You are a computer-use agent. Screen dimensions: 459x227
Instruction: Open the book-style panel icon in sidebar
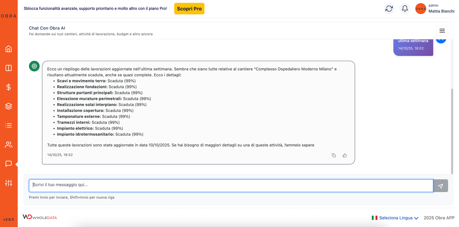[x=8, y=68]
